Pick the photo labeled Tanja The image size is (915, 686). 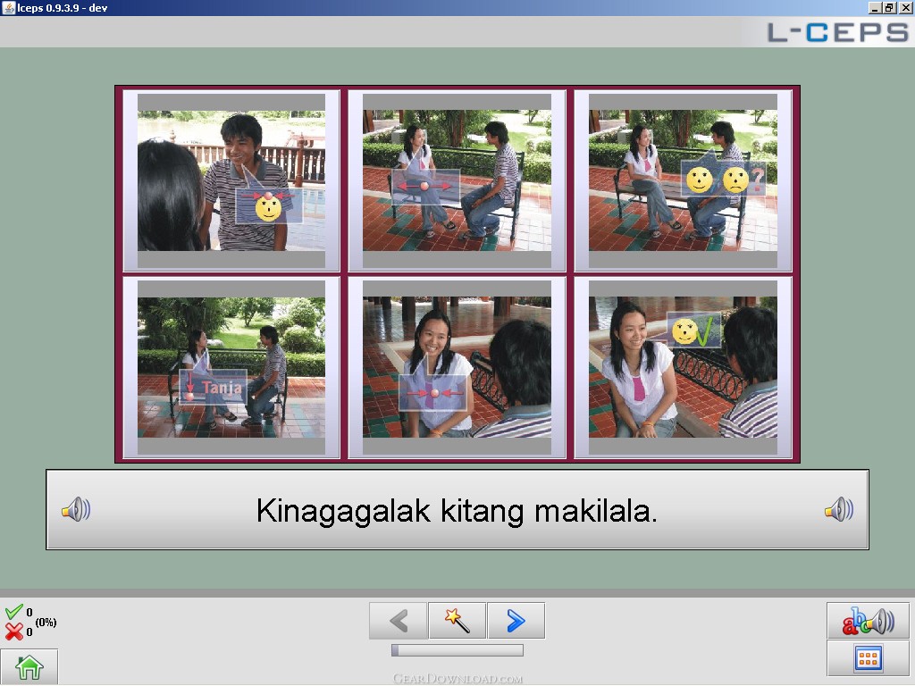[231, 367]
